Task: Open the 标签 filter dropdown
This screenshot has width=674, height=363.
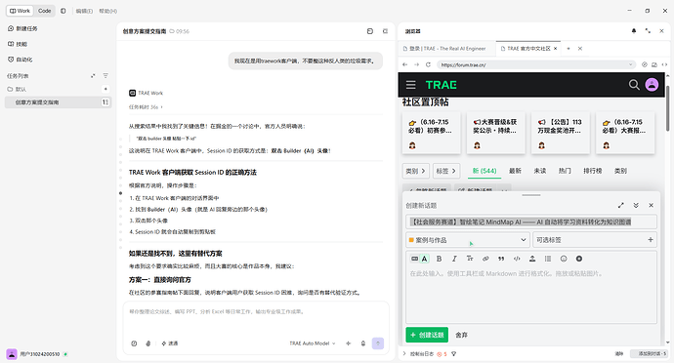Action: click(x=446, y=171)
